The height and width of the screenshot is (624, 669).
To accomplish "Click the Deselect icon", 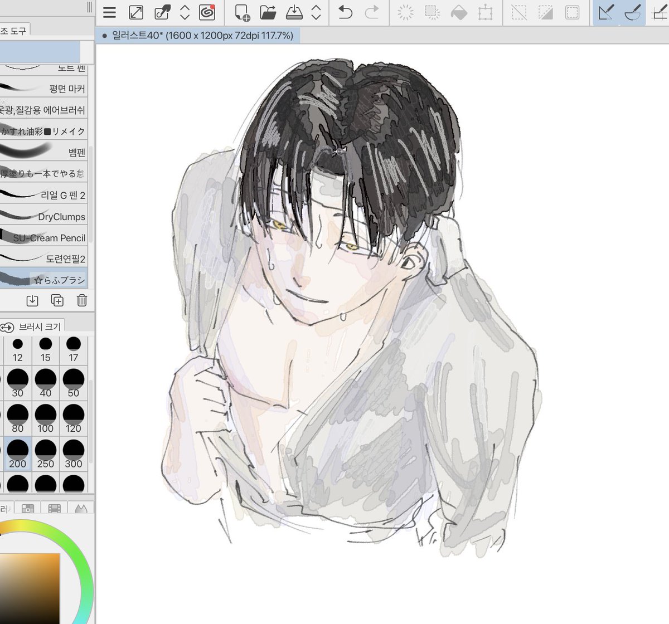I will (519, 12).
